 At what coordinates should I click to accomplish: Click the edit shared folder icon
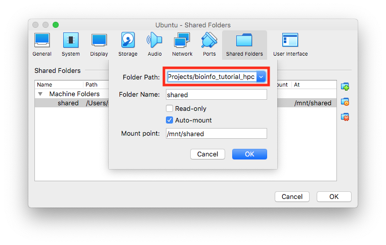[345, 102]
